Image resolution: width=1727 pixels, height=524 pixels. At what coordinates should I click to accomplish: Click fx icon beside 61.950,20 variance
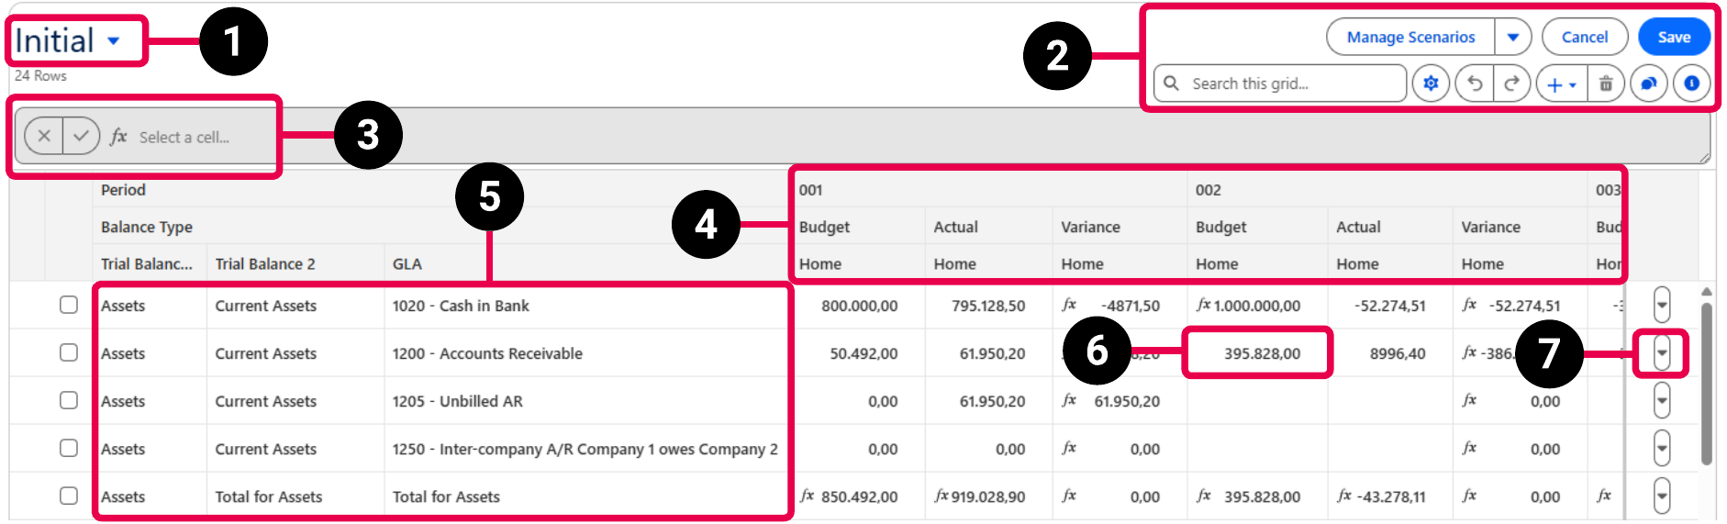tap(1069, 400)
